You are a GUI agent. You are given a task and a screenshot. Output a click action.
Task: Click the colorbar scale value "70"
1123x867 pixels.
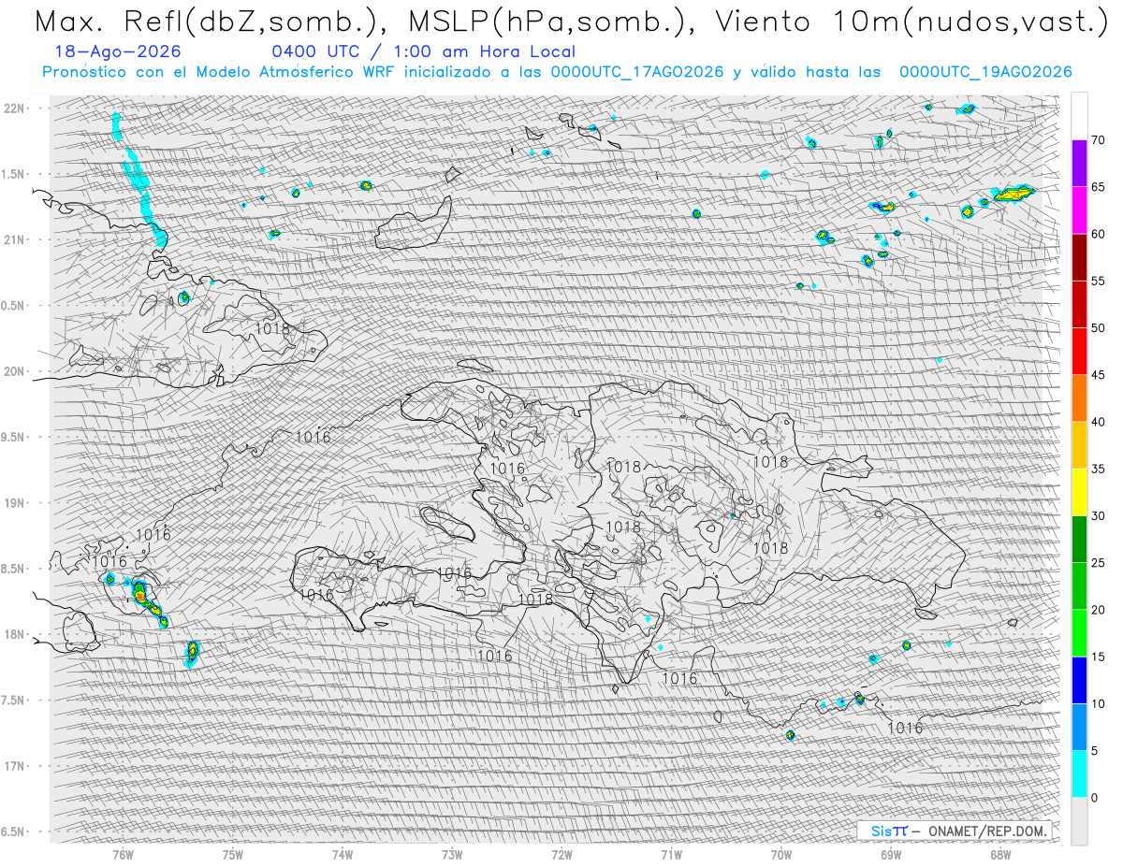coord(1098,140)
